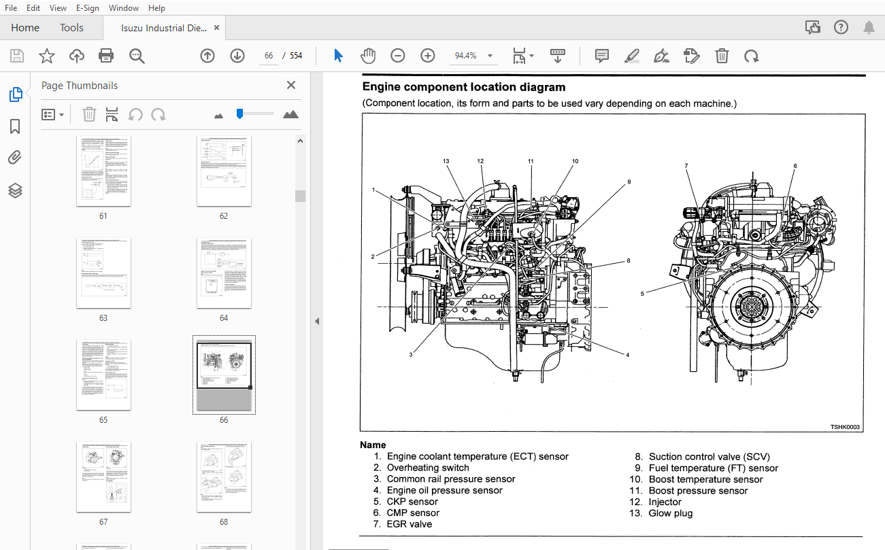
Task: Open the File menu
Action: 11,8
